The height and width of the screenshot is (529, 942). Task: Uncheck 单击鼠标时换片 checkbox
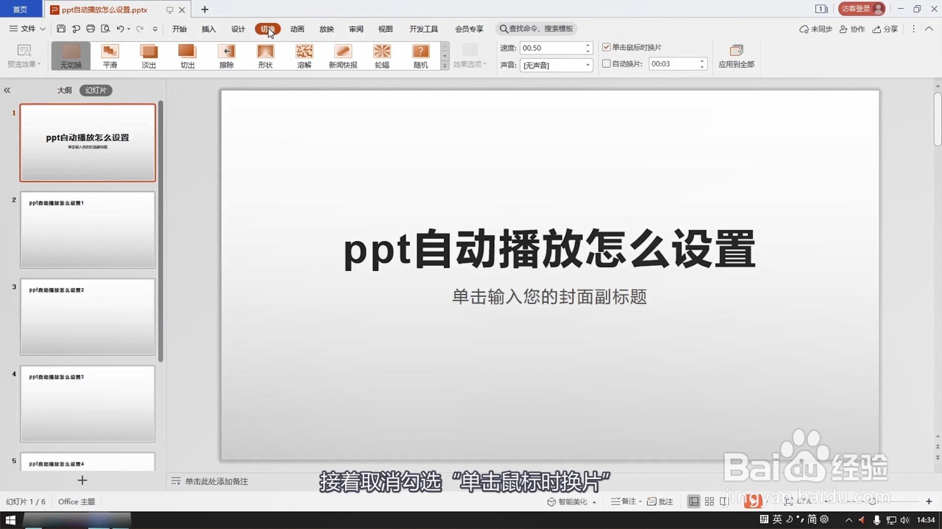coord(605,48)
